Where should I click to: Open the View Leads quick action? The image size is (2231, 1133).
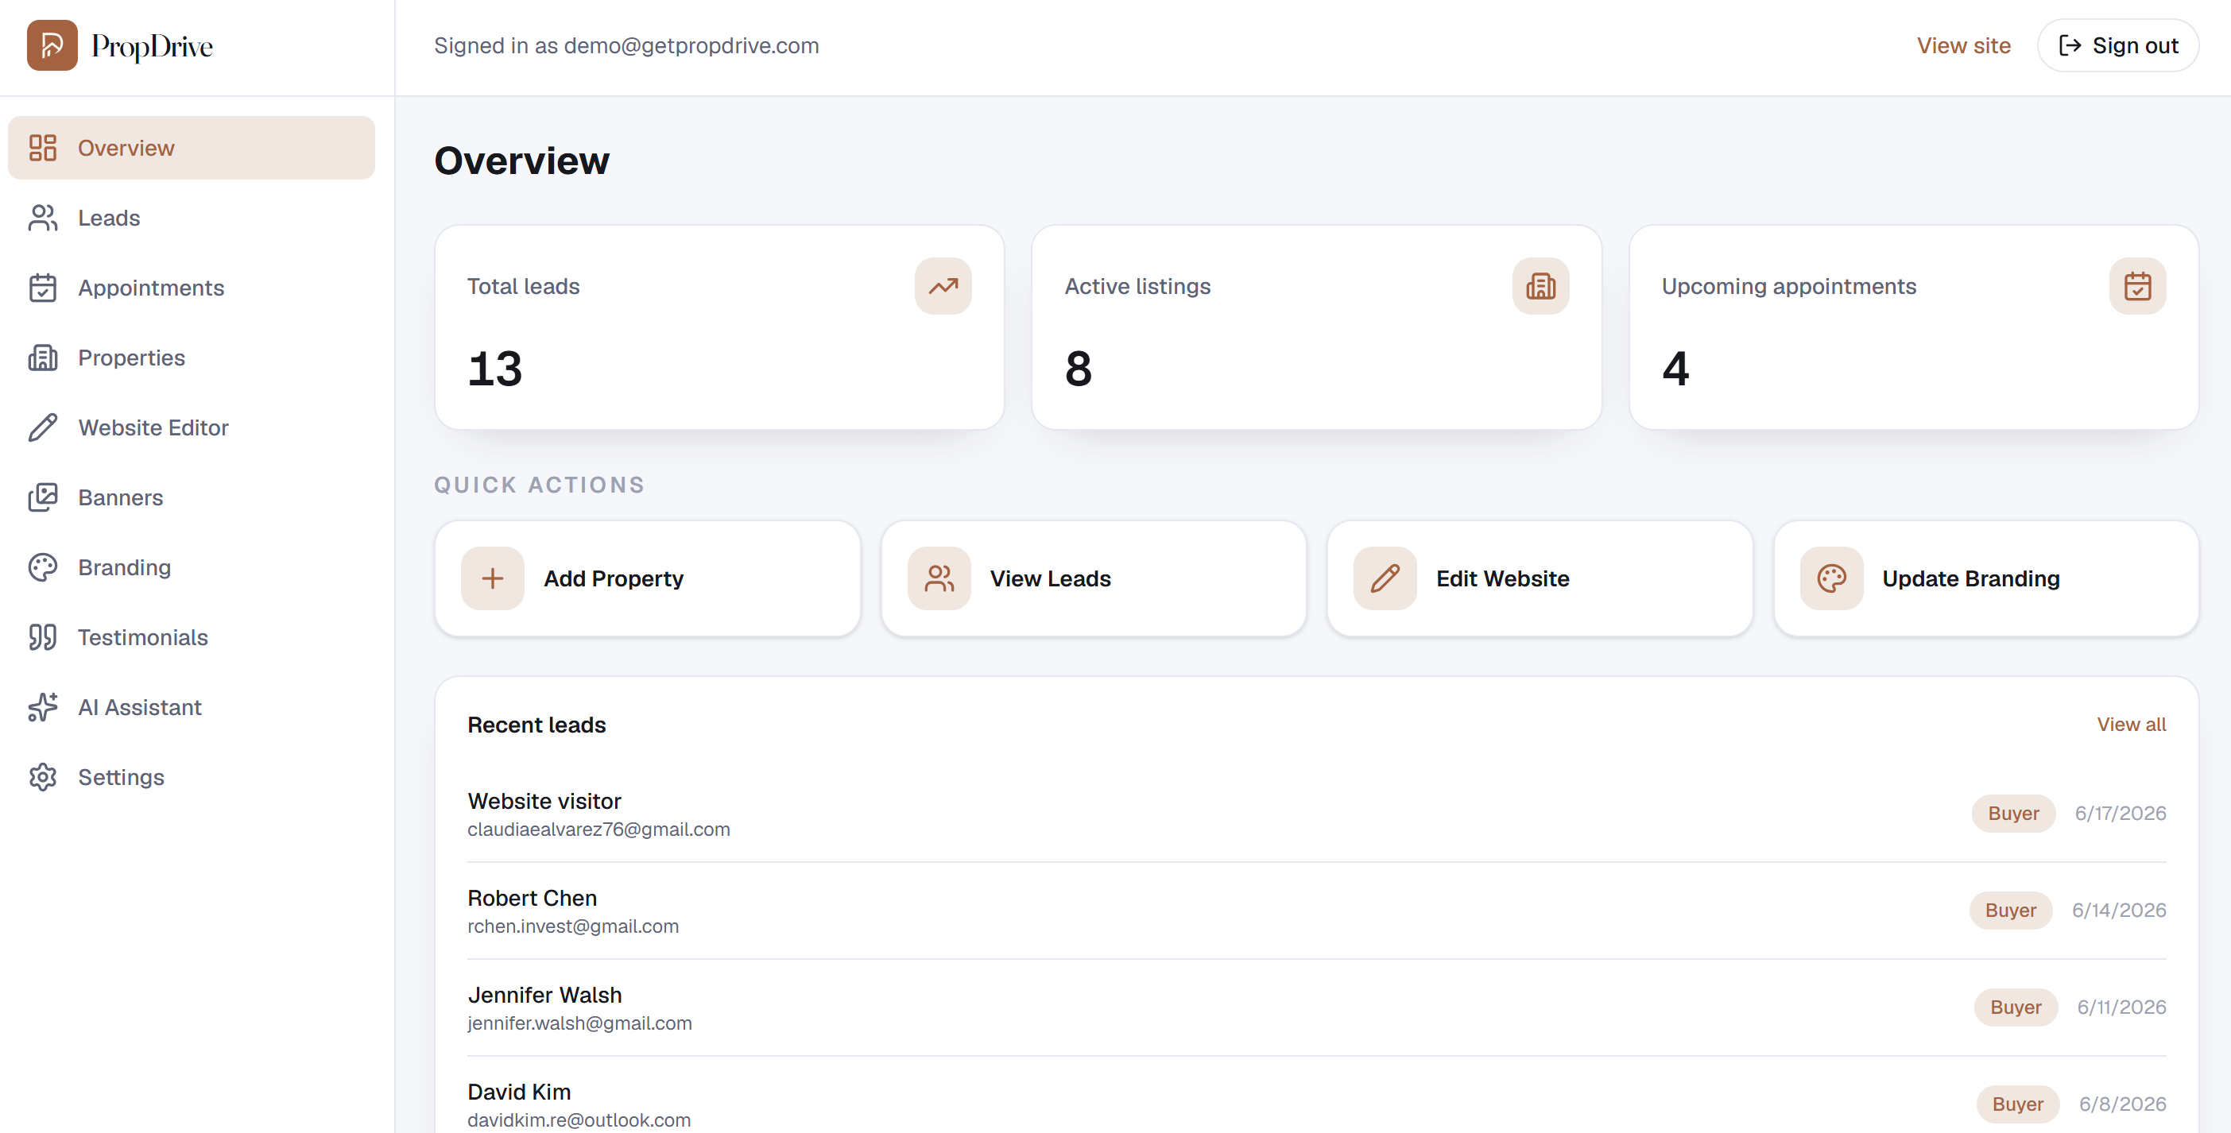click(1094, 578)
